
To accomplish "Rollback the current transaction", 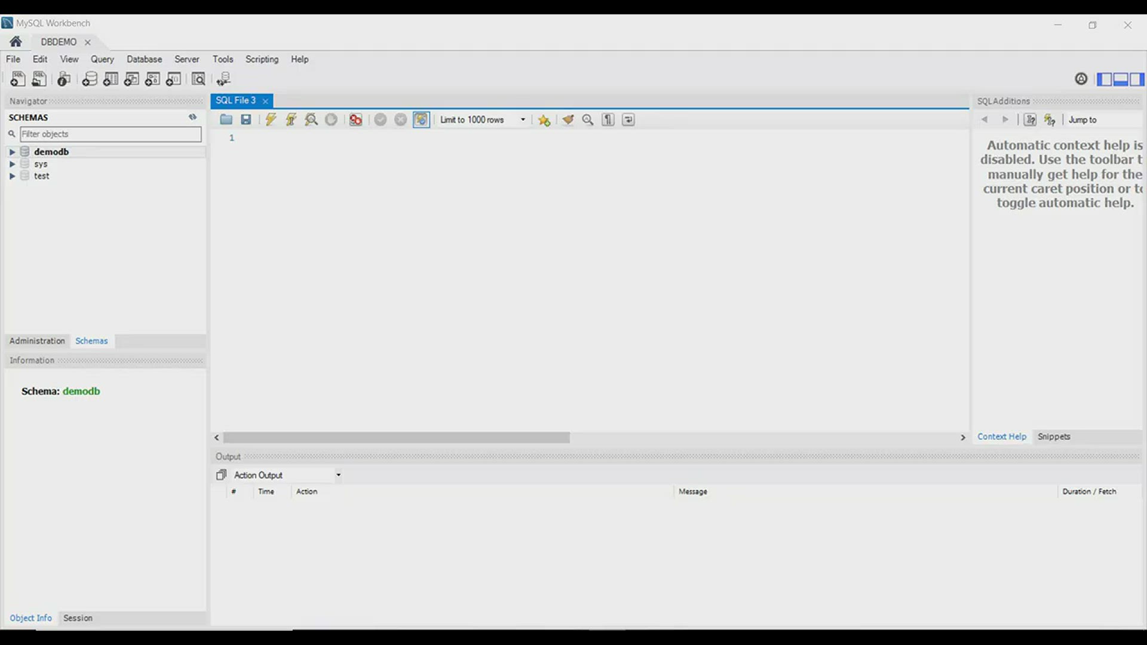I will [401, 119].
